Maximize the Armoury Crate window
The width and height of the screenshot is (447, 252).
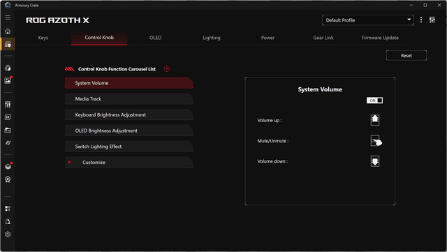[x=425, y=5]
